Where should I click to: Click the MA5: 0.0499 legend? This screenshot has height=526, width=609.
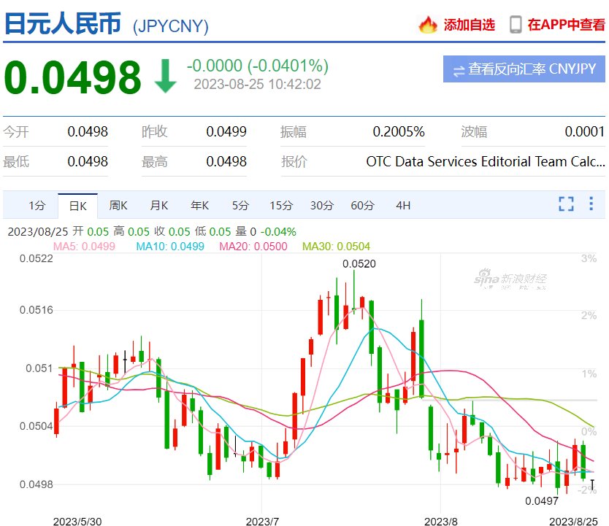[x=84, y=247]
